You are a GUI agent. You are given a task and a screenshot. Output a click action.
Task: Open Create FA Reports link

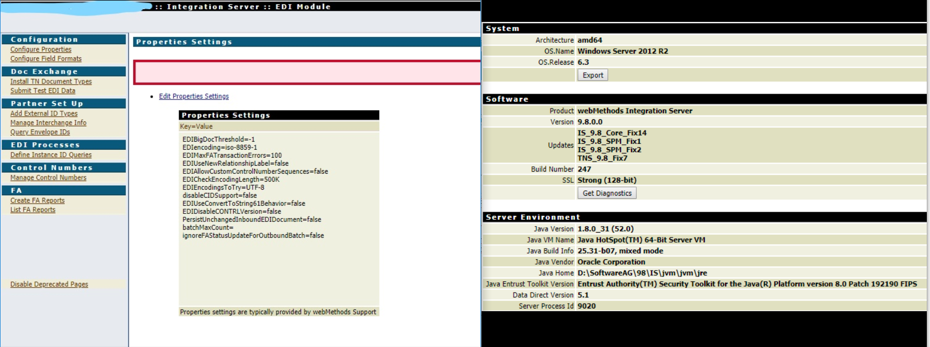[x=37, y=201]
